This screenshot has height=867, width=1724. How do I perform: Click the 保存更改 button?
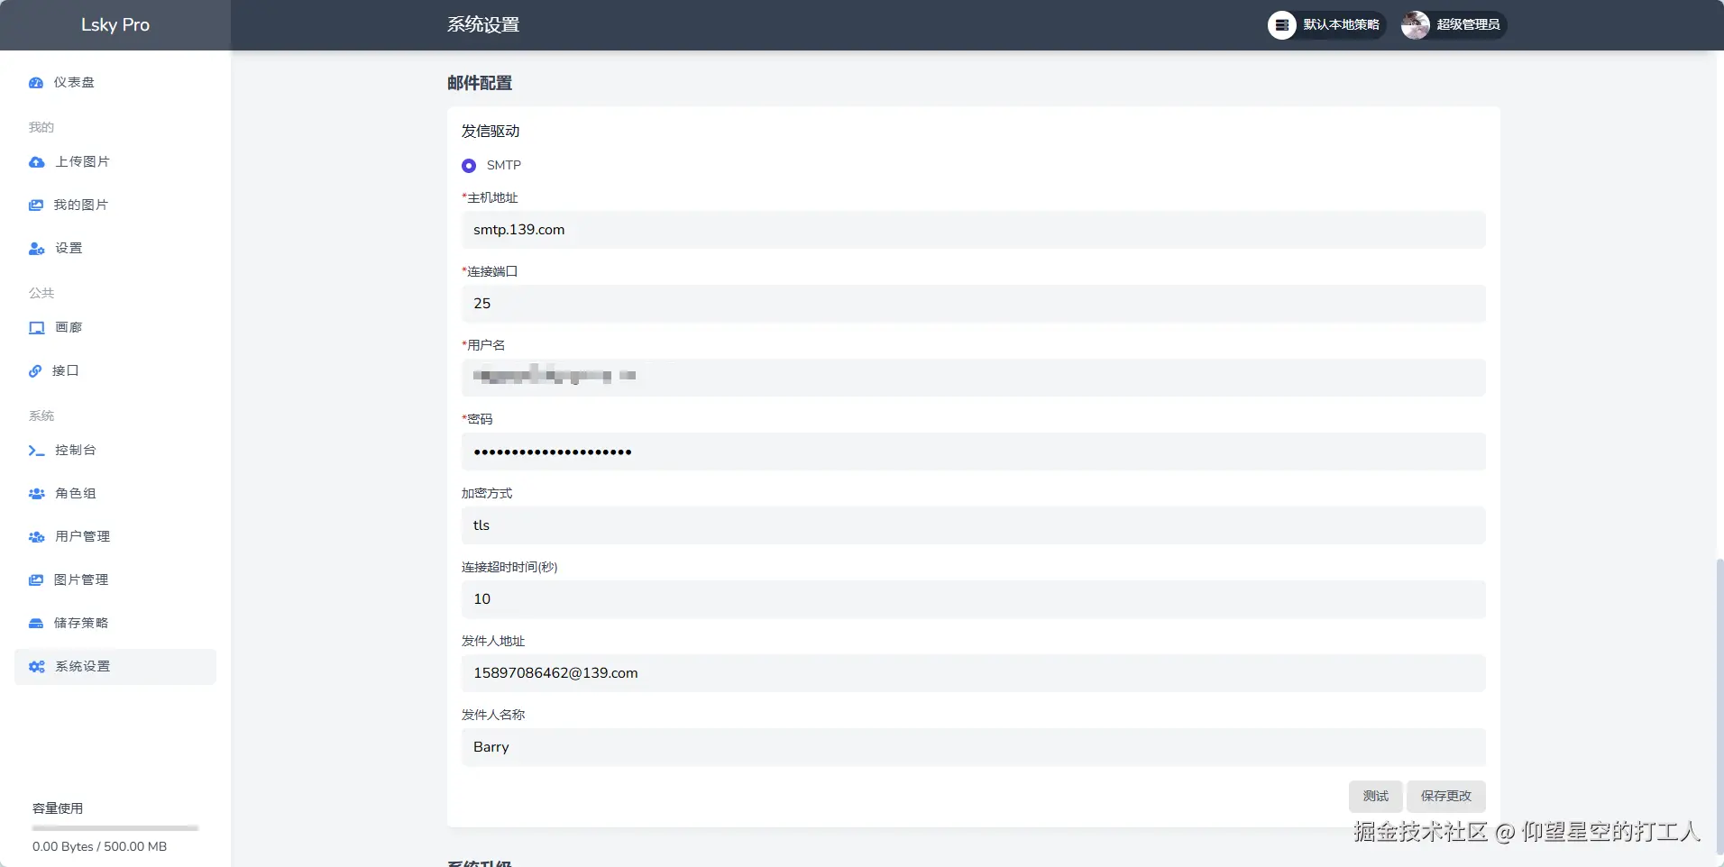pyautogui.click(x=1446, y=797)
